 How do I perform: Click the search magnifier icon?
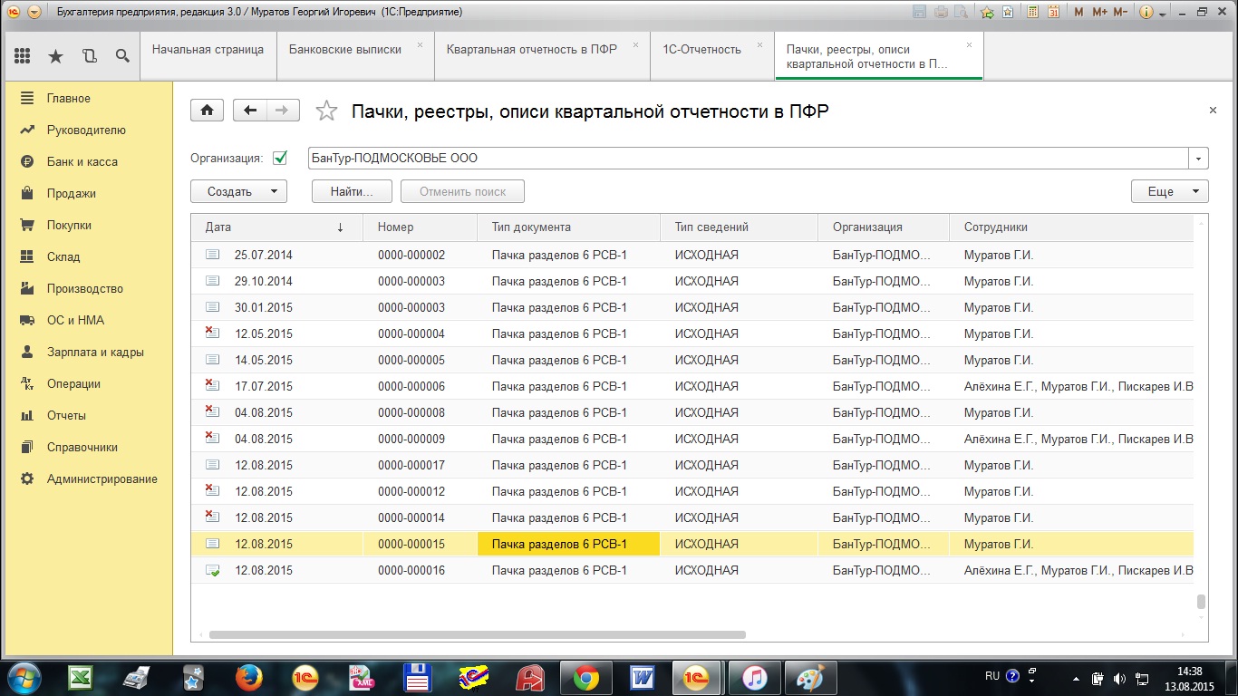pos(122,56)
